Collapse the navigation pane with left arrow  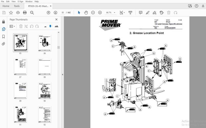(62, 75)
